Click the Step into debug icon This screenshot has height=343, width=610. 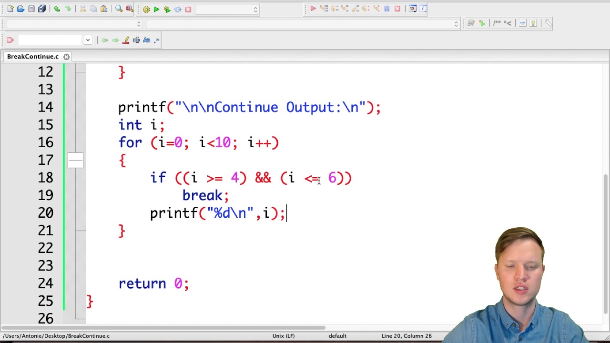tap(345, 9)
